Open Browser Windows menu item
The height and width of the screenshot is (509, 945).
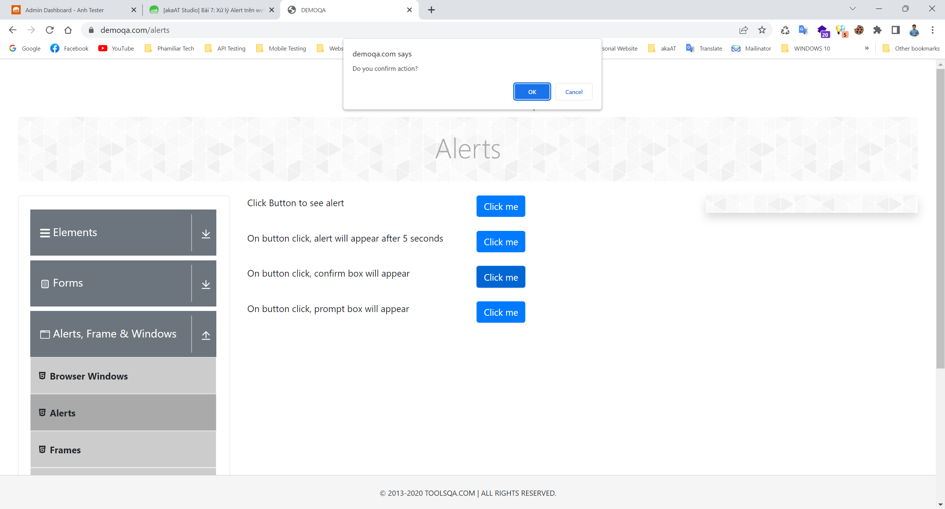click(x=123, y=376)
